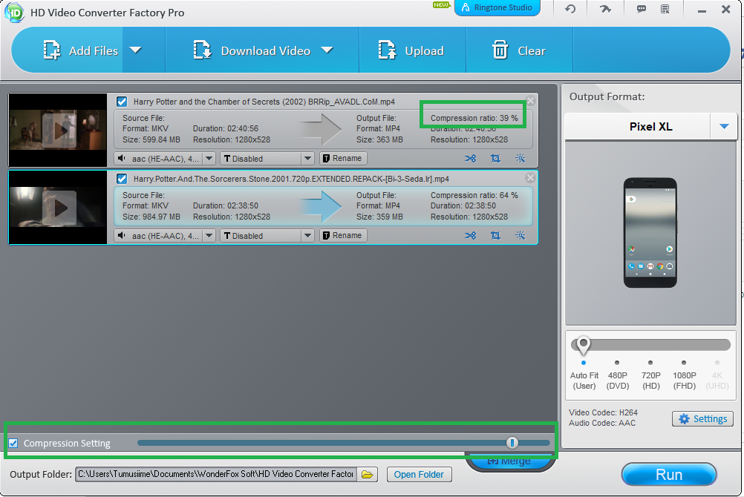This screenshot has width=744, height=497.
Task: Open the Pixel XL output format dropdown
Action: 723,126
